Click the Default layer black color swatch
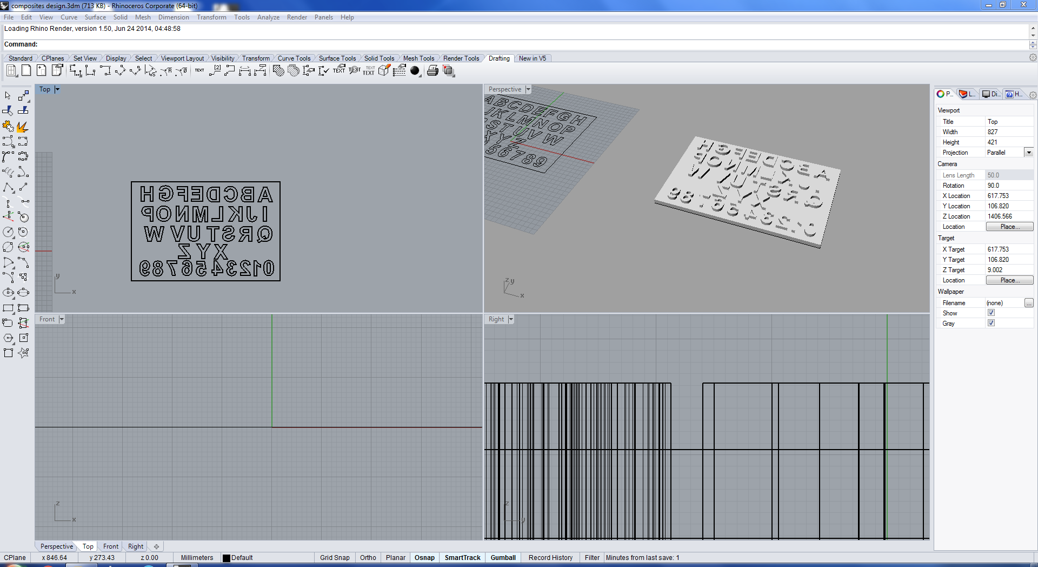Screen dimensions: 1038x567 pyautogui.click(x=227, y=558)
